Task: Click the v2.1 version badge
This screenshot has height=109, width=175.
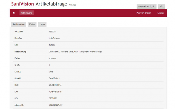Action: pos(162,6)
